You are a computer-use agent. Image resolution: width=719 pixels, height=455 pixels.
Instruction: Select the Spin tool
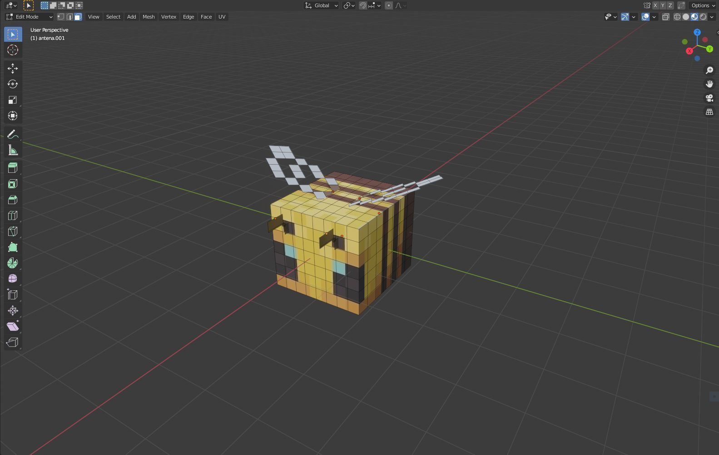[13, 263]
